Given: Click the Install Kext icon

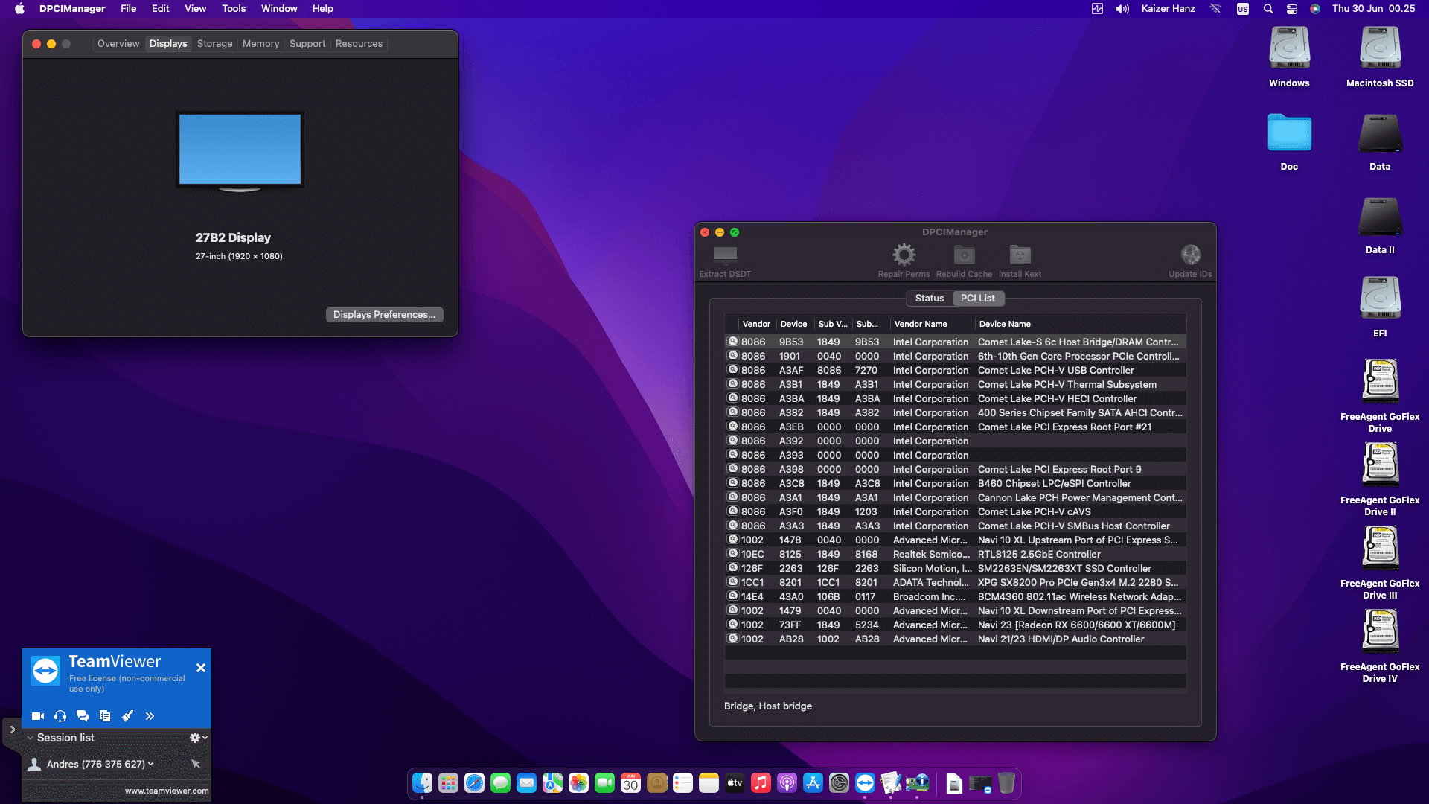Looking at the screenshot, I should pyautogui.click(x=1020, y=255).
